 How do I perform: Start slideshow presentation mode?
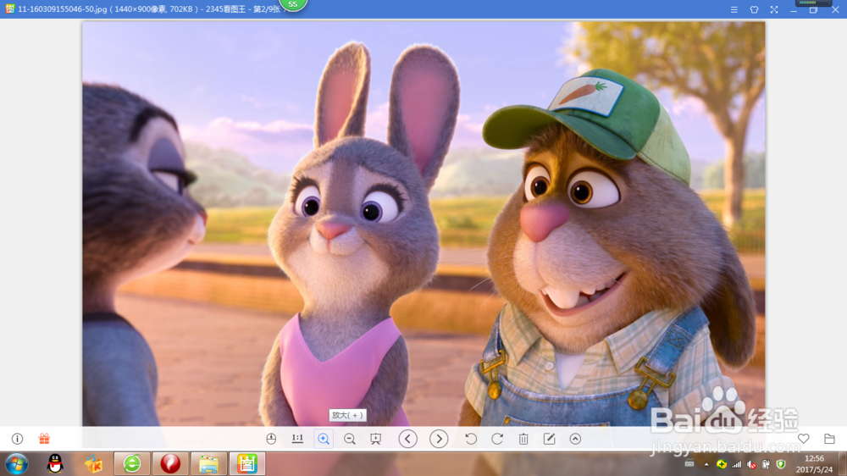point(375,439)
